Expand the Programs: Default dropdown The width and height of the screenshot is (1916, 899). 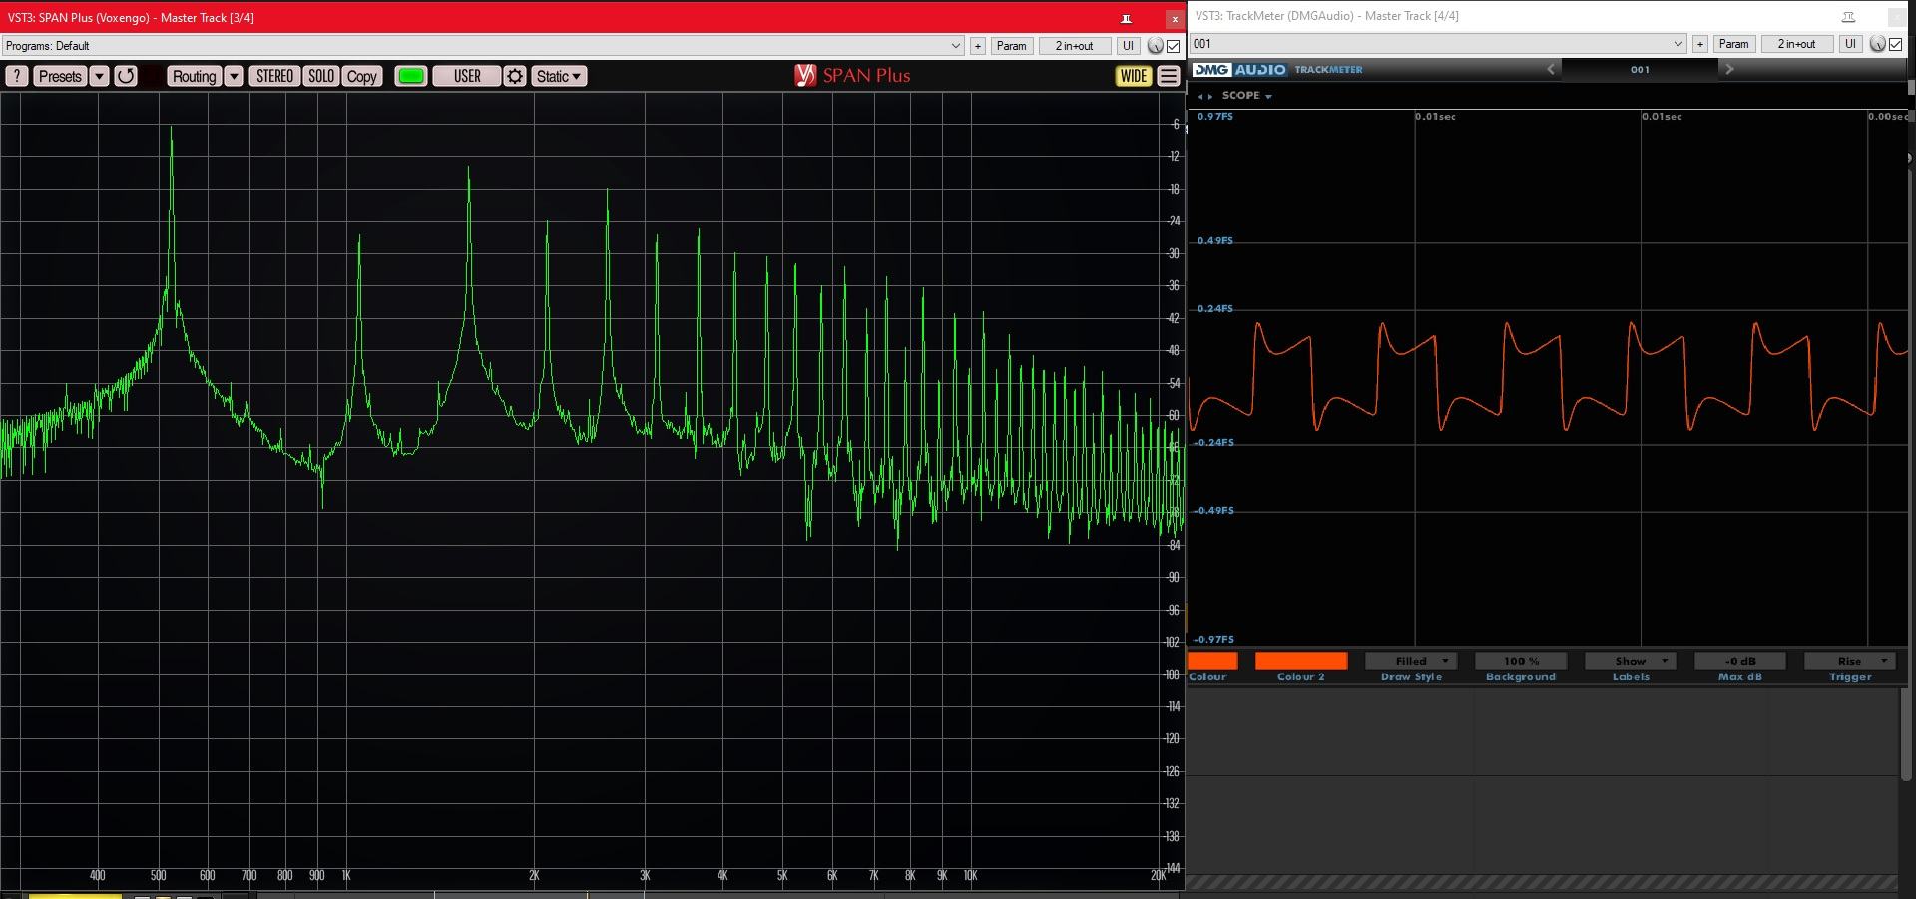coord(955,46)
